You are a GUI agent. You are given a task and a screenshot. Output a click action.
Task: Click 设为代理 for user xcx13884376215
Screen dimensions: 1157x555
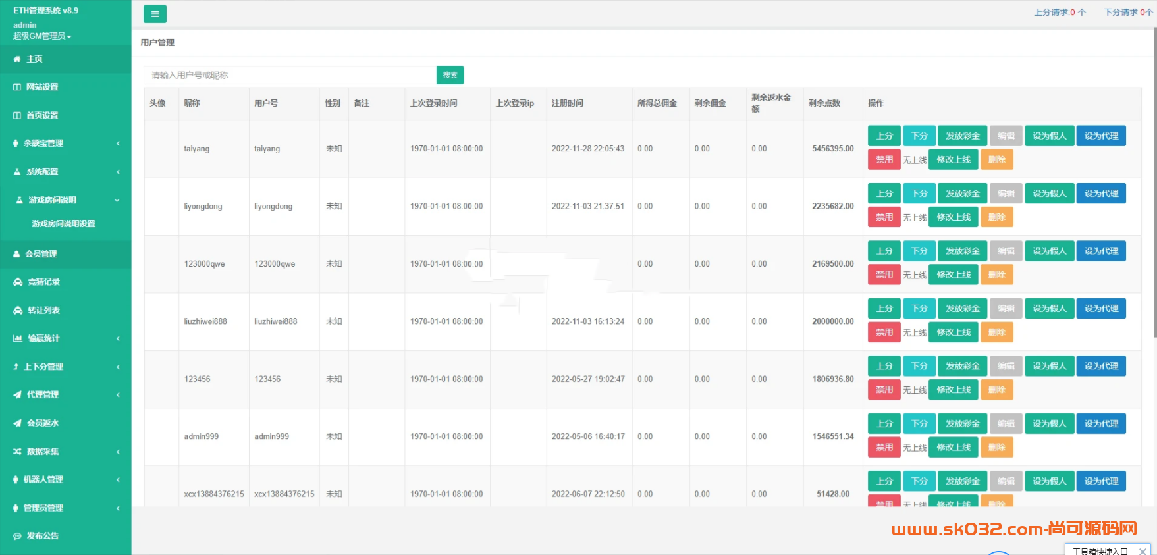tap(1101, 481)
